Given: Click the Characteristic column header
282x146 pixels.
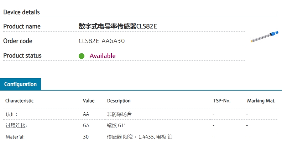Looking at the screenshot, I should click(x=20, y=101).
